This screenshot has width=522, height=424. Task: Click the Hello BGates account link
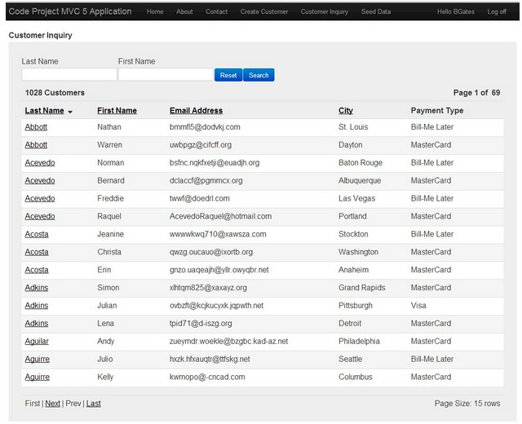(x=456, y=11)
